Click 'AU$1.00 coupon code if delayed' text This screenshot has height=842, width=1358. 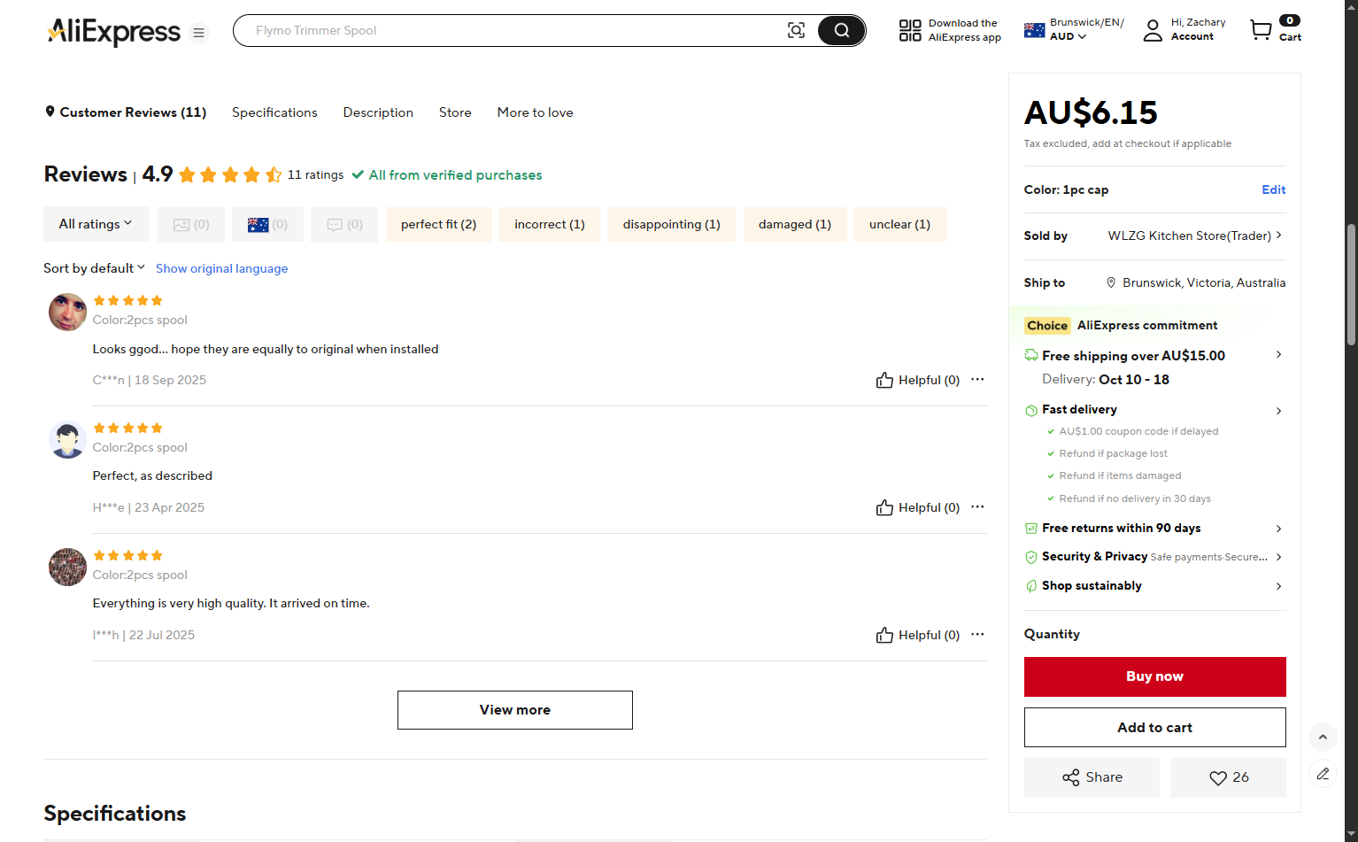click(x=1138, y=431)
